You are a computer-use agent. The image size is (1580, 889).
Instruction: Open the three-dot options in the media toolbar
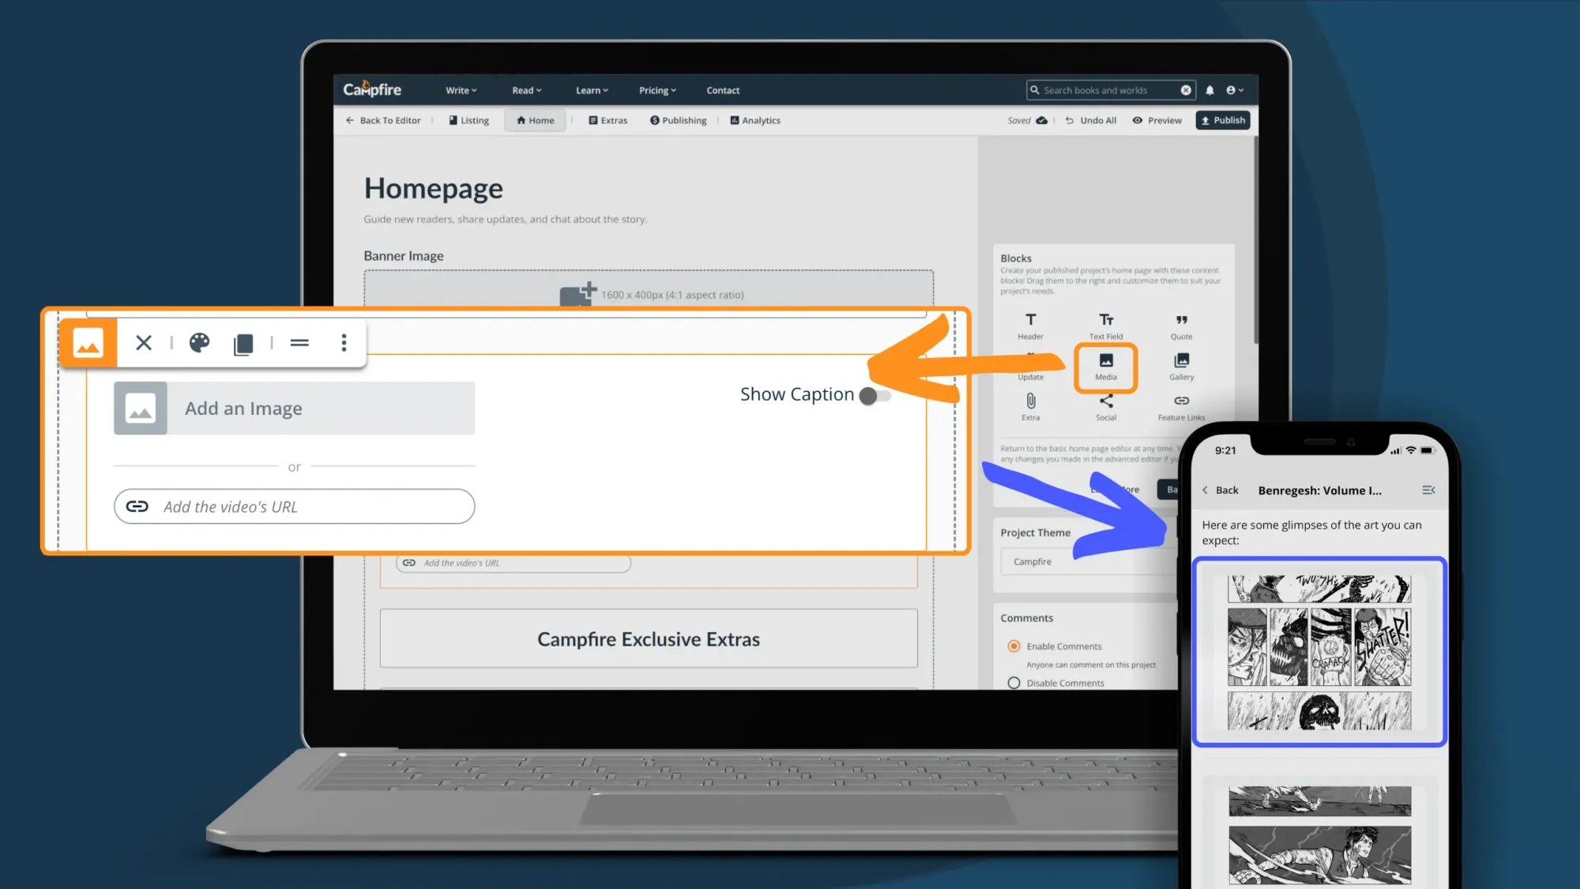(344, 343)
